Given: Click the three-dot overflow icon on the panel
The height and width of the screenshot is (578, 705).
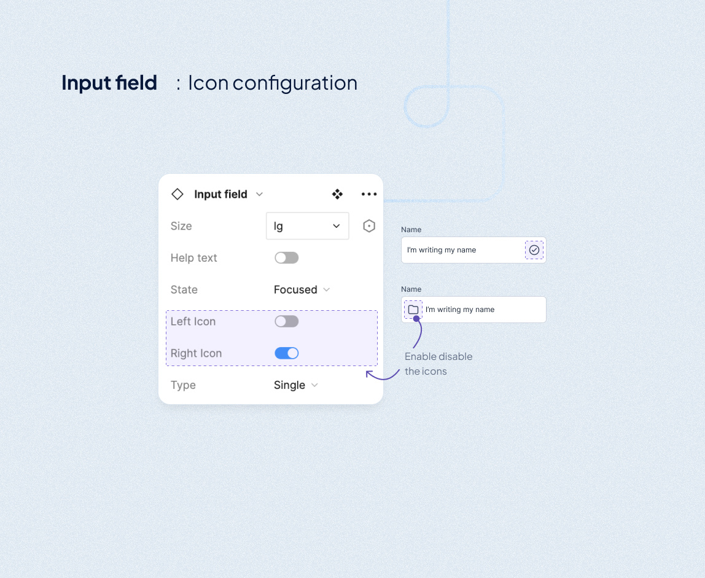Looking at the screenshot, I should click(x=368, y=194).
